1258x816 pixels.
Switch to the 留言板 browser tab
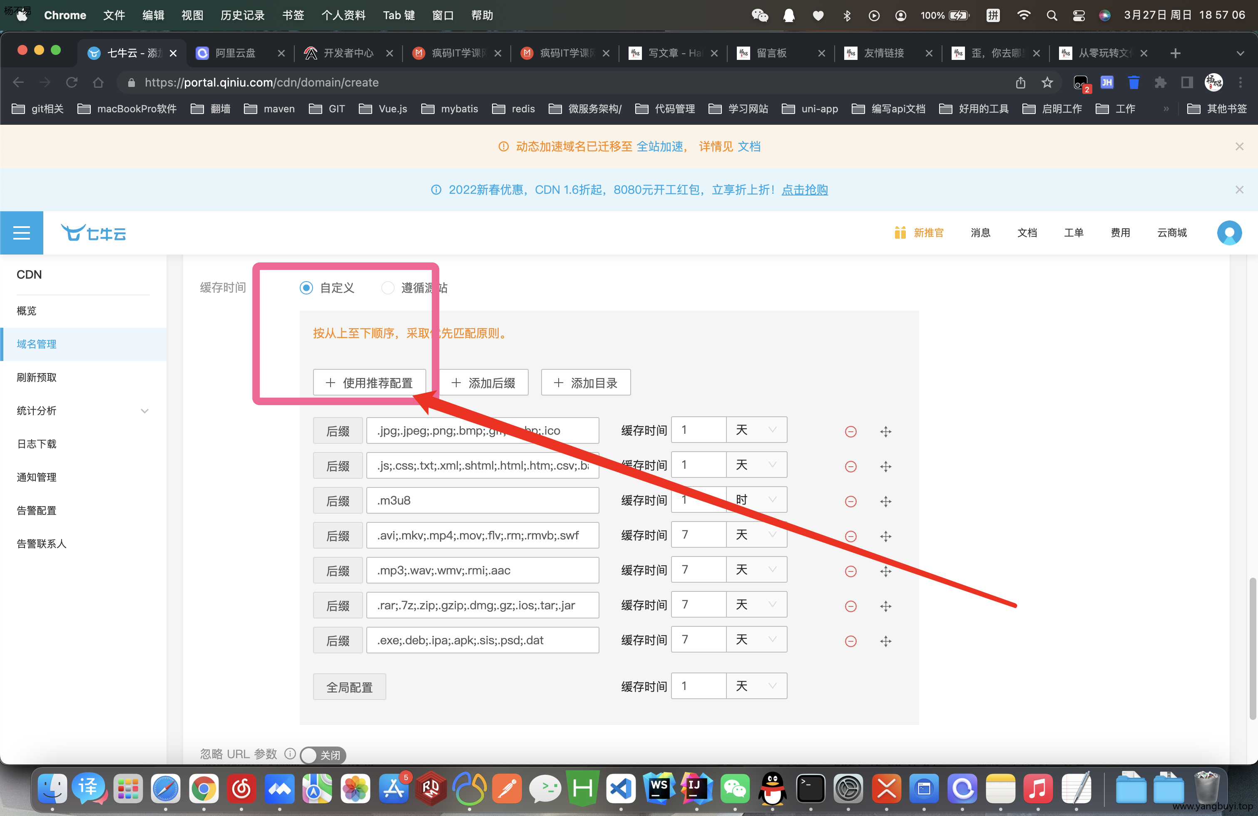click(780, 53)
